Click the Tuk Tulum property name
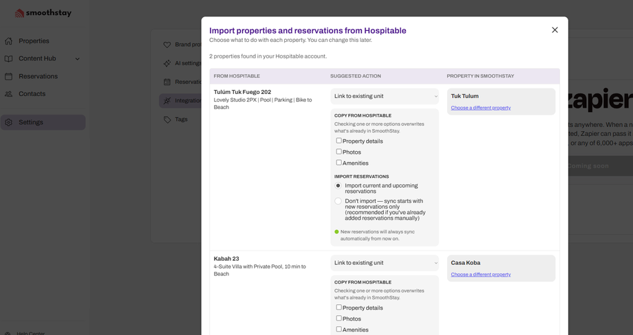Image resolution: width=633 pixels, height=335 pixels. coord(464,96)
